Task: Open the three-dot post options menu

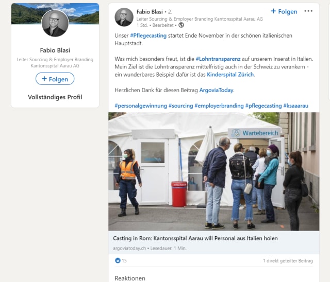Action: coord(308,11)
